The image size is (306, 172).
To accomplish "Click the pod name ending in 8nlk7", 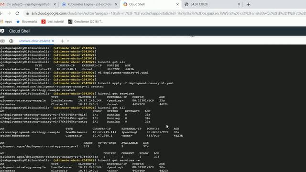I will [44, 115].
